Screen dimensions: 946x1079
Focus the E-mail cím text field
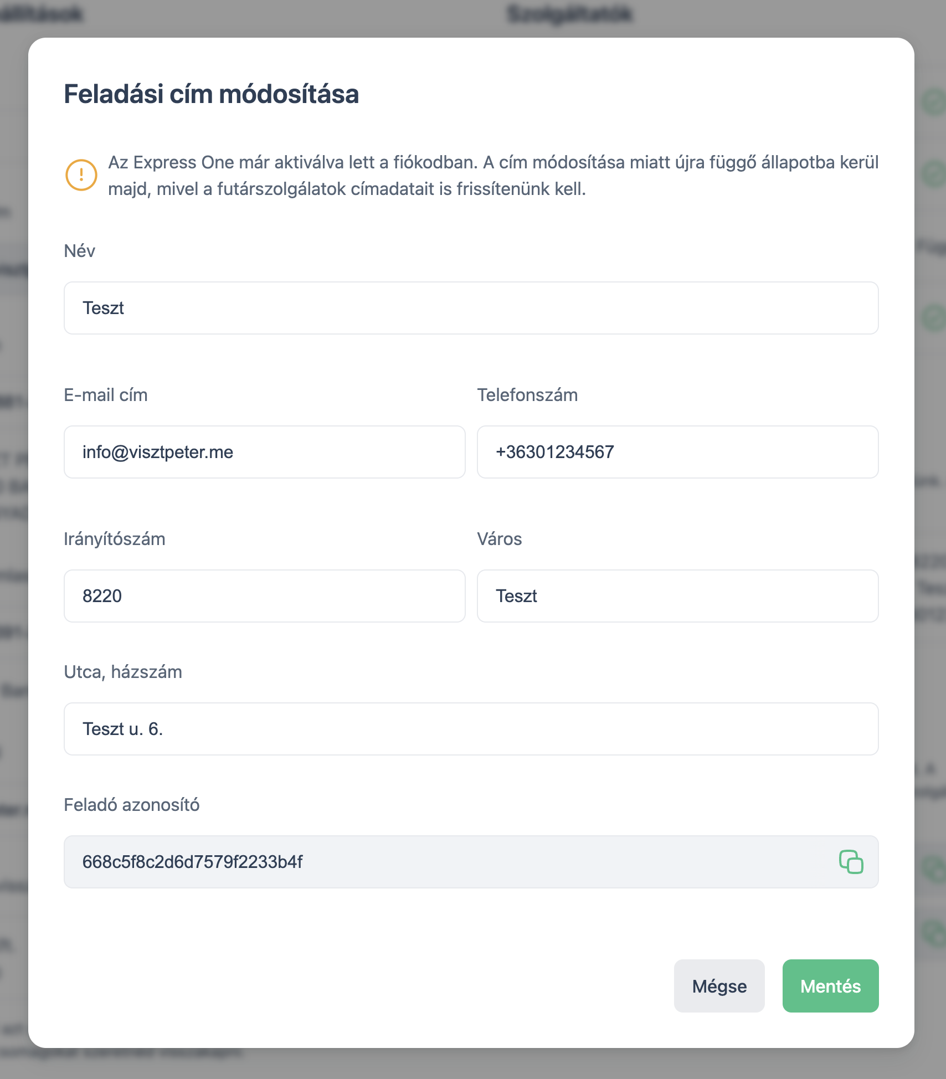coord(264,452)
